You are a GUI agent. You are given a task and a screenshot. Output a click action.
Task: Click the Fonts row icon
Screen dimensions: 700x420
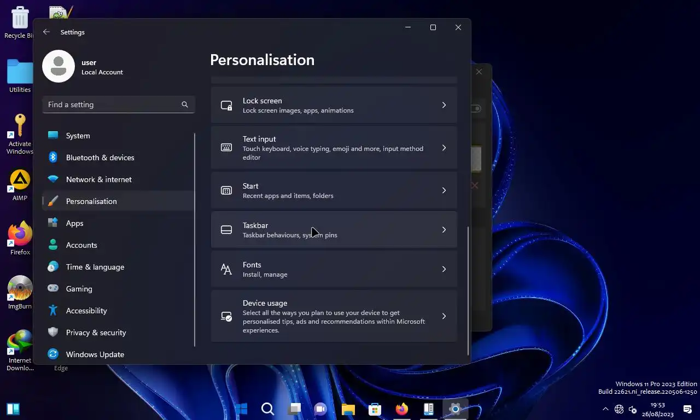[x=226, y=269]
